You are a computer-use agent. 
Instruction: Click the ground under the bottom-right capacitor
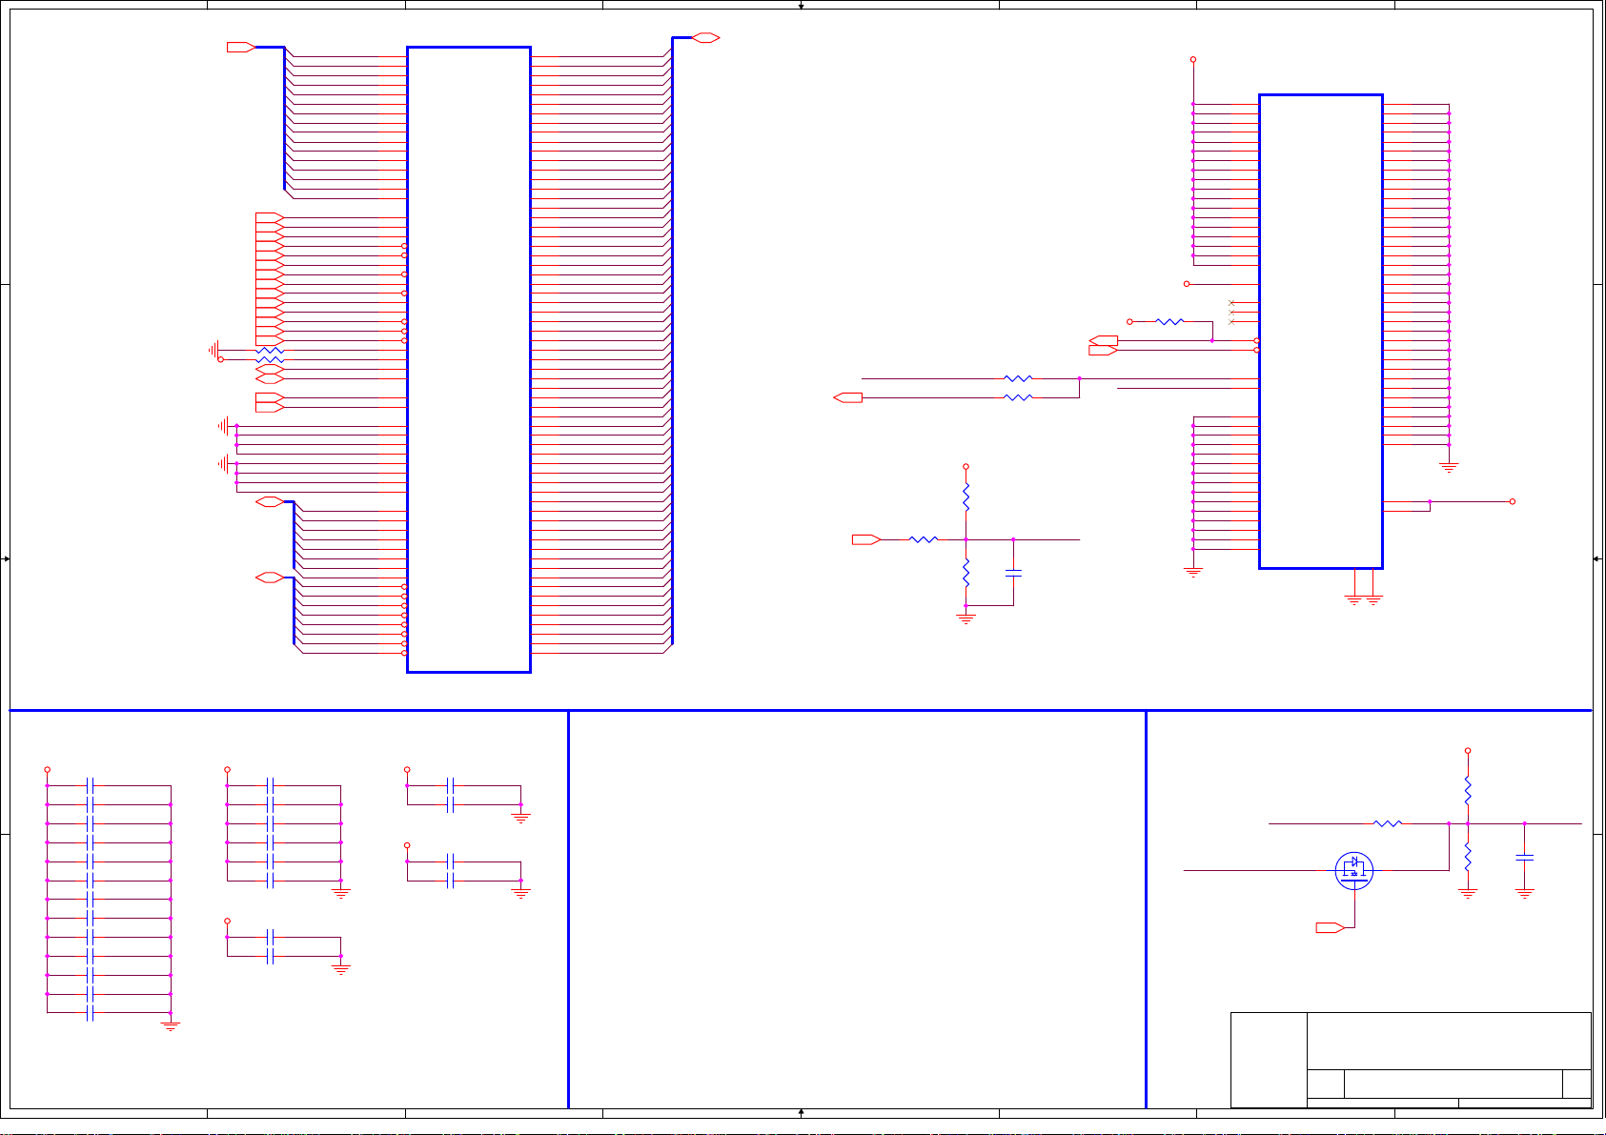coord(1524,893)
